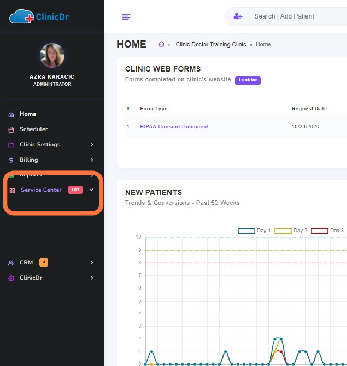
Task: Expand the ClinicDr submenu chevron
Action: [92, 278]
